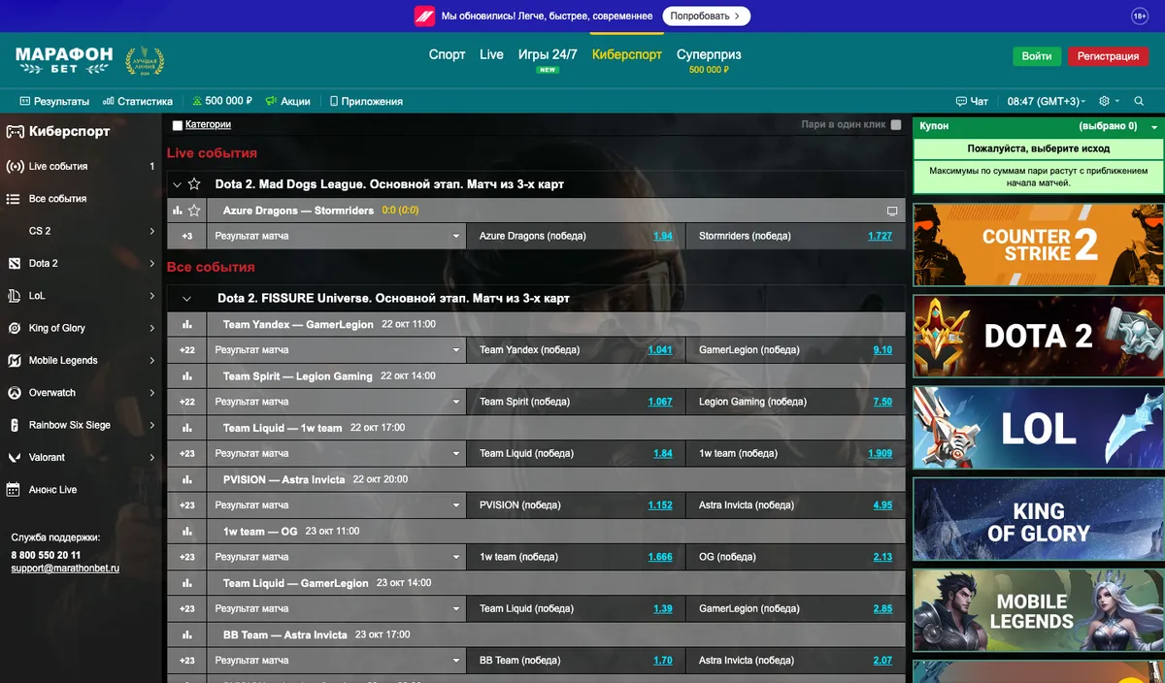Open the timezone 08:47 (GMT+3) dropdown
1165x683 pixels.
[1048, 101]
